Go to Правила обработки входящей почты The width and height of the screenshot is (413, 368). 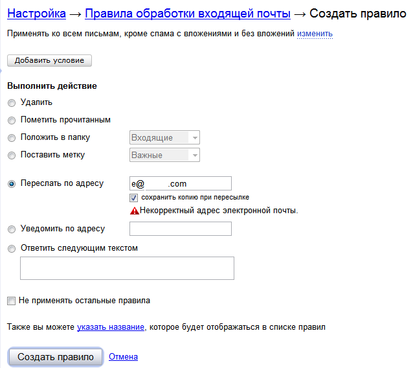(x=188, y=13)
